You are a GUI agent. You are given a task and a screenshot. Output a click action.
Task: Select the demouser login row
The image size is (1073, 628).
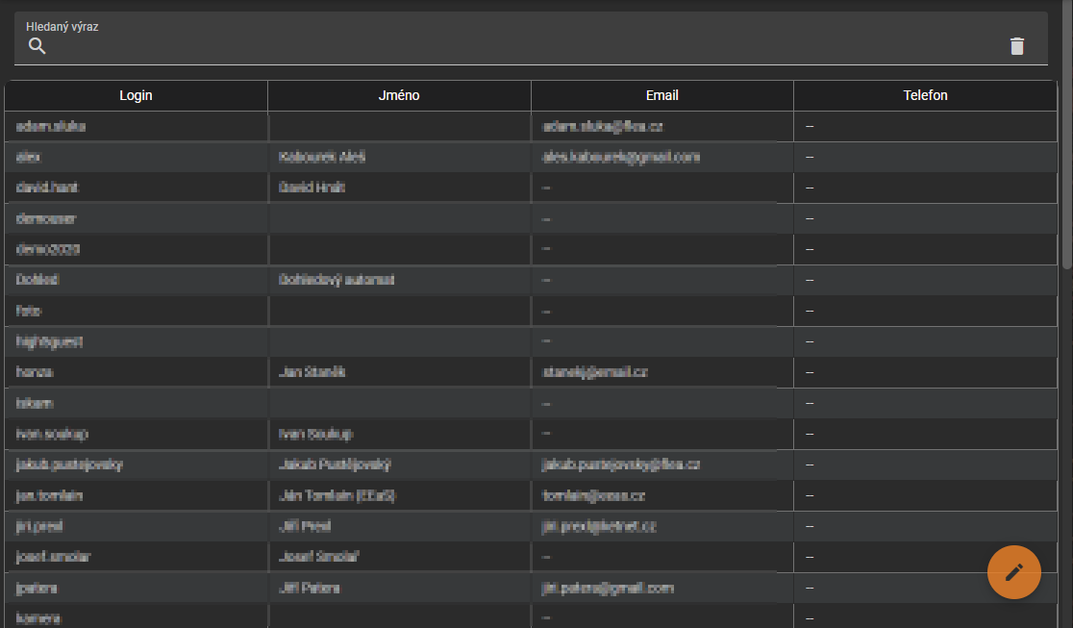pos(531,218)
